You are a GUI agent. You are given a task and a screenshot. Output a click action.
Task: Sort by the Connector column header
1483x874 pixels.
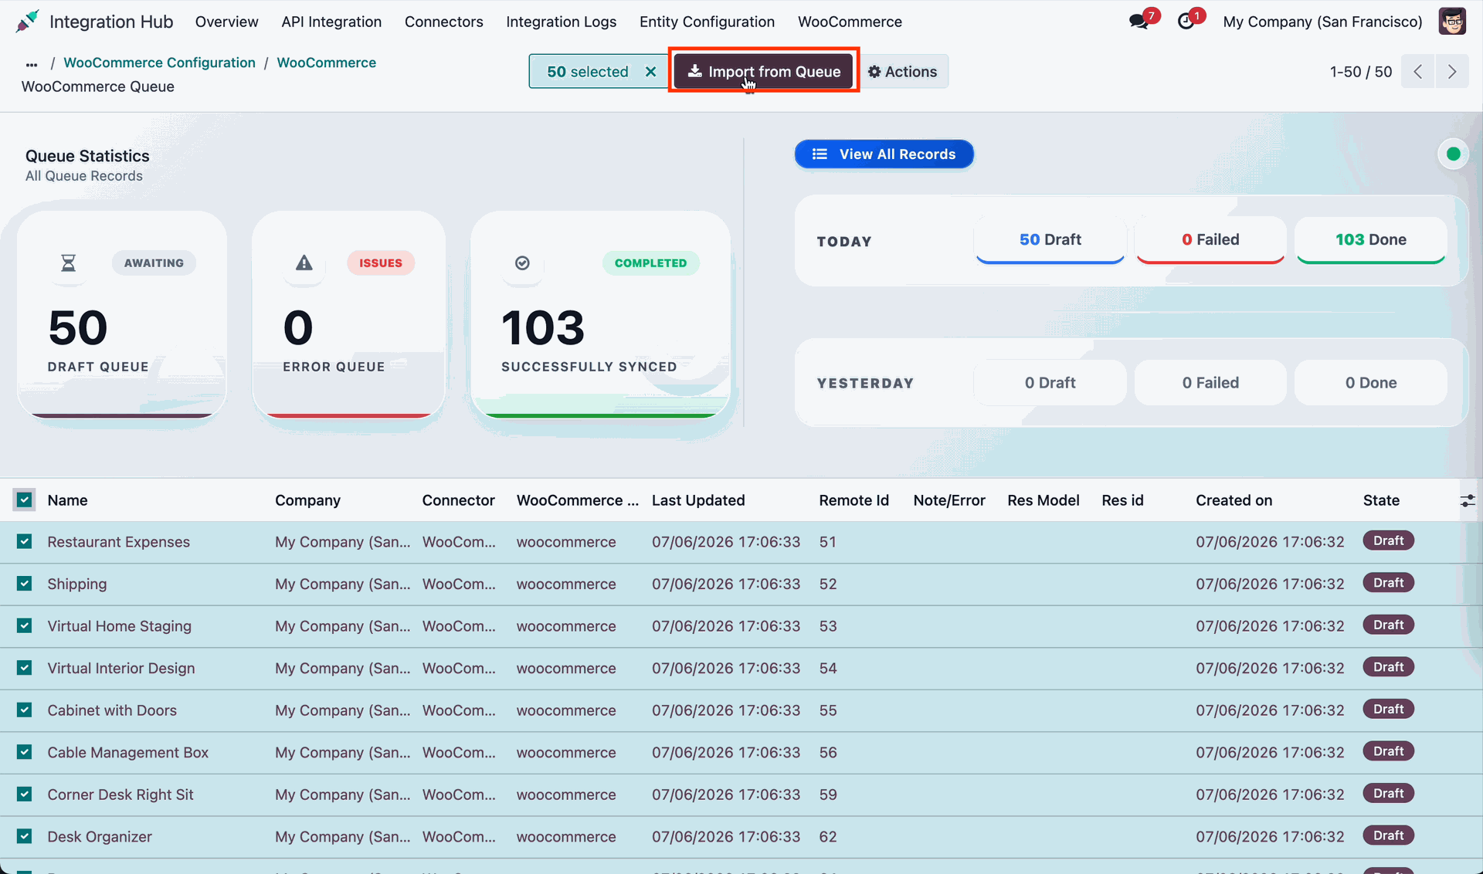coord(458,500)
